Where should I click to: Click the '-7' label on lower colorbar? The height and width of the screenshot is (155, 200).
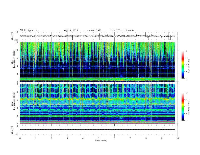click(186, 121)
